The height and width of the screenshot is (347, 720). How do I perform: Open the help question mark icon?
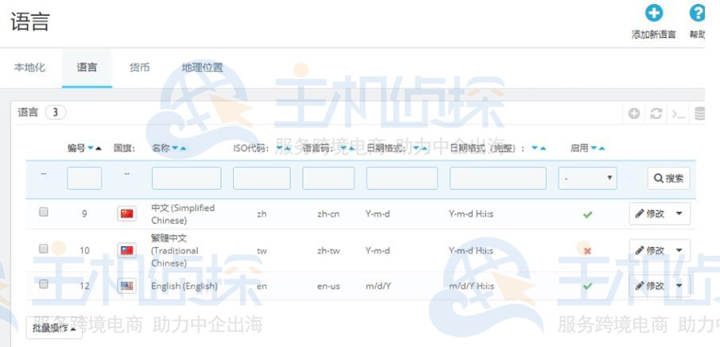click(697, 13)
